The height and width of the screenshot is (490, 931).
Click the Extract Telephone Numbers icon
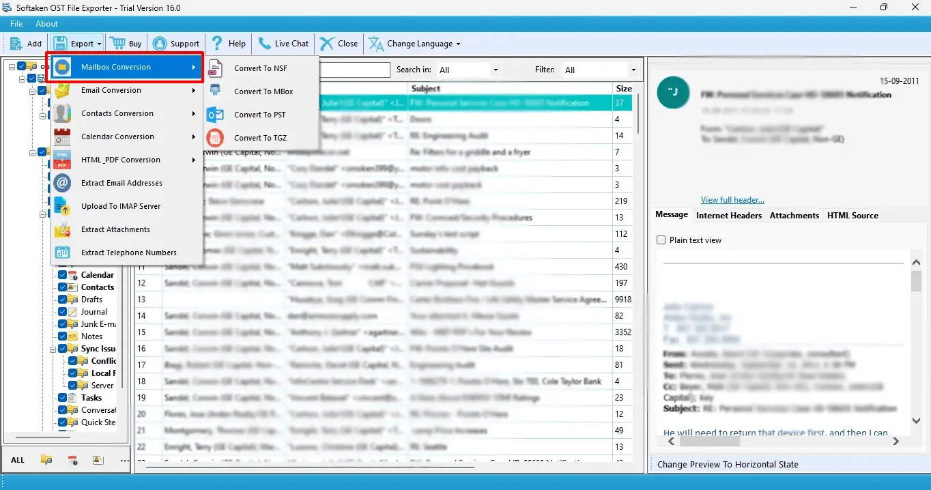[x=62, y=253]
